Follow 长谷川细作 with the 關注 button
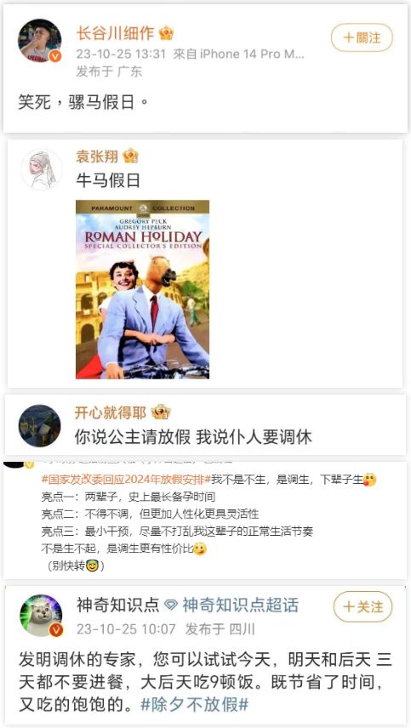 point(362,37)
